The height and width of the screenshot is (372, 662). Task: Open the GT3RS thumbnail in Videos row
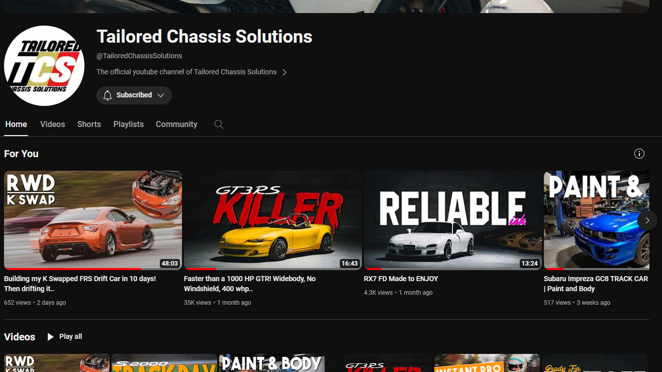tap(380, 363)
